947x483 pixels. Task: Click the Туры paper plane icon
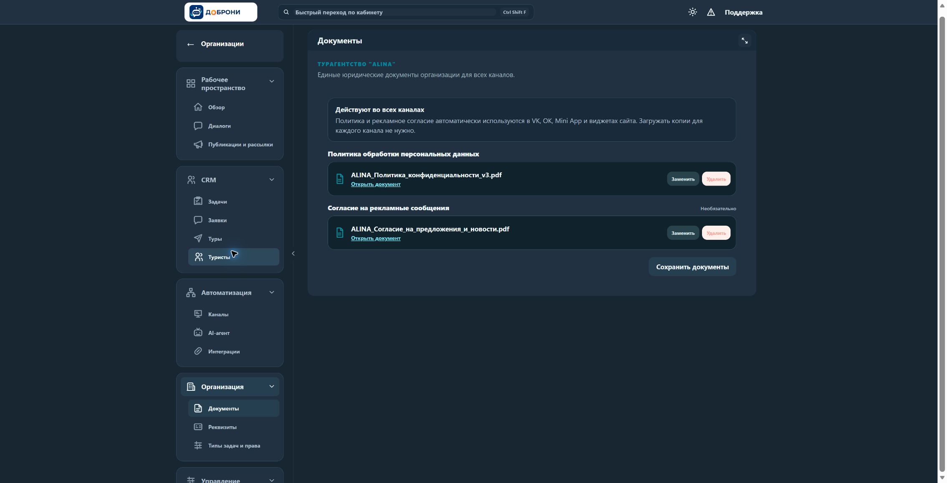click(198, 239)
